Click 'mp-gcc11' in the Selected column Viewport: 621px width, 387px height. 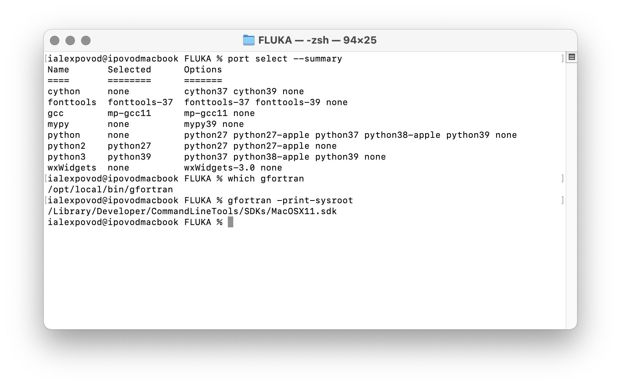click(129, 113)
